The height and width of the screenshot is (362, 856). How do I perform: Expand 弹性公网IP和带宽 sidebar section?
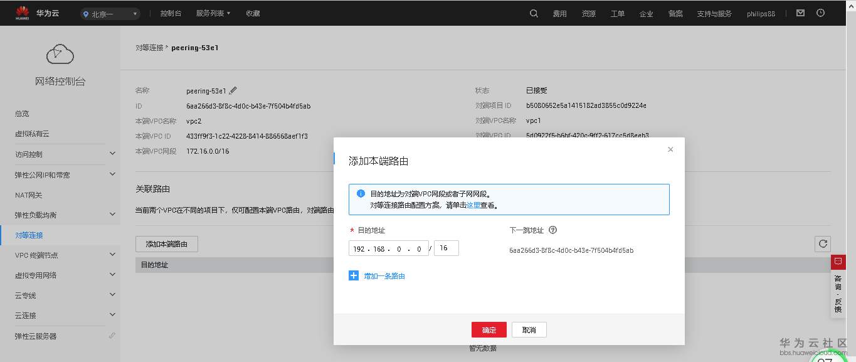112,174
